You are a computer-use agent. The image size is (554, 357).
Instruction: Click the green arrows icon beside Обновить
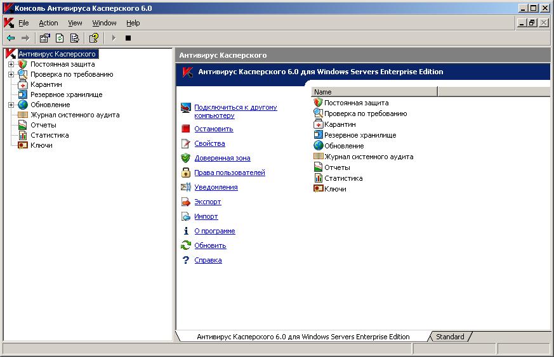click(186, 245)
